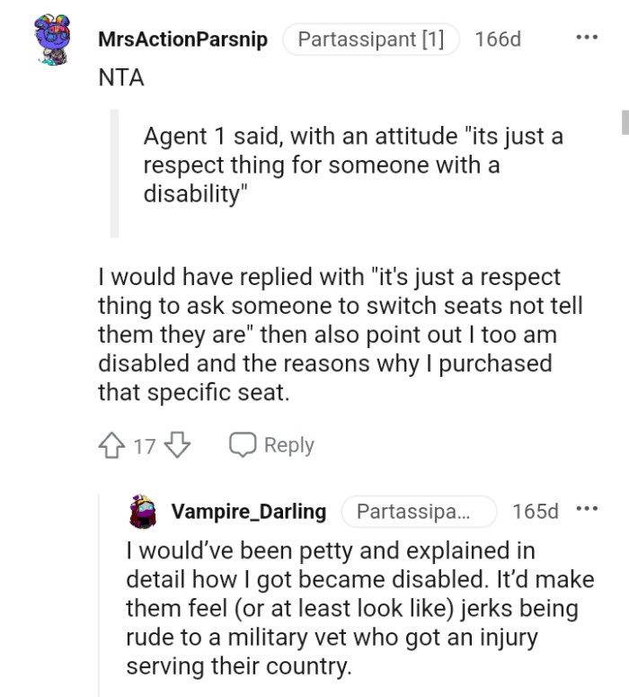Viewport: 629px width, 697px height.
Task: Select Vampire_Darling's truncated Partassipa… flair
Action: pos(419,511)
